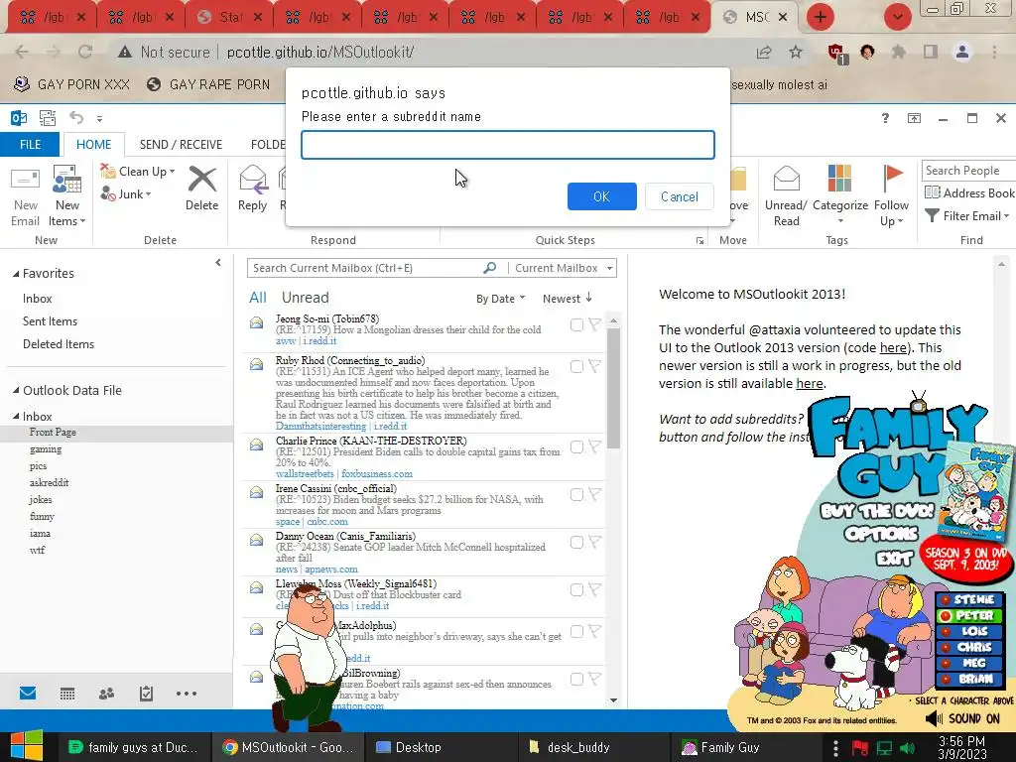Click the Search Current Mailbox field
1016x762 pixels.
click(364, 268)
